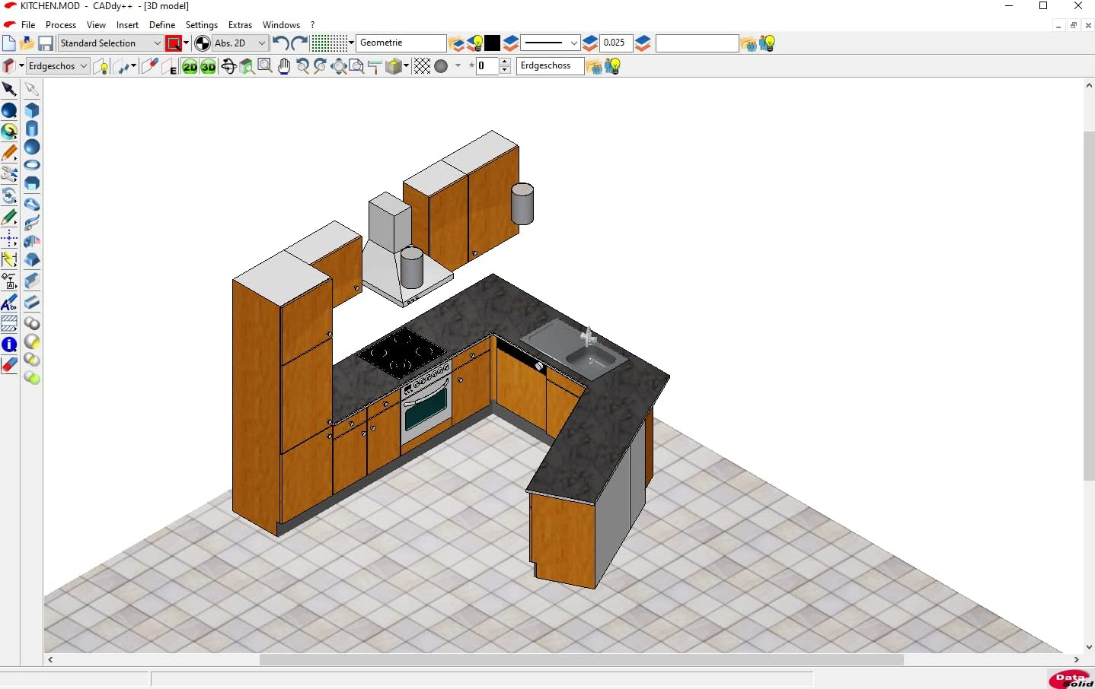Click the Data Solid logo

pos(1071,679)
